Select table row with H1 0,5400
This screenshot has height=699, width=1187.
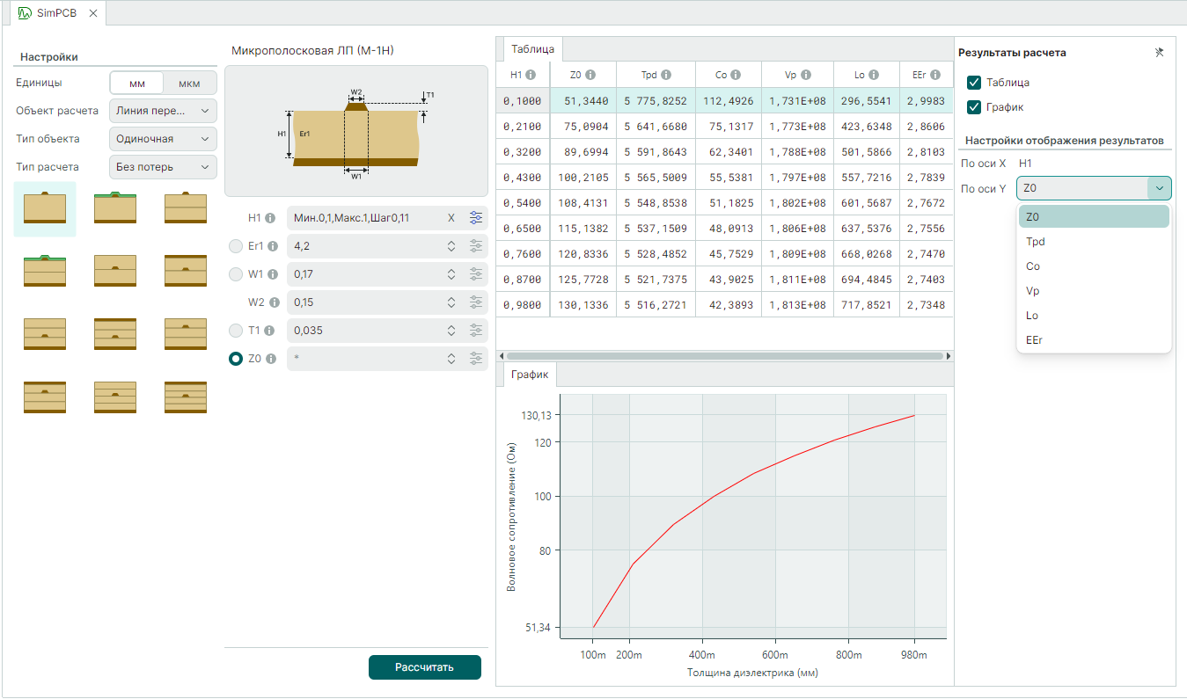coord(724,202)
